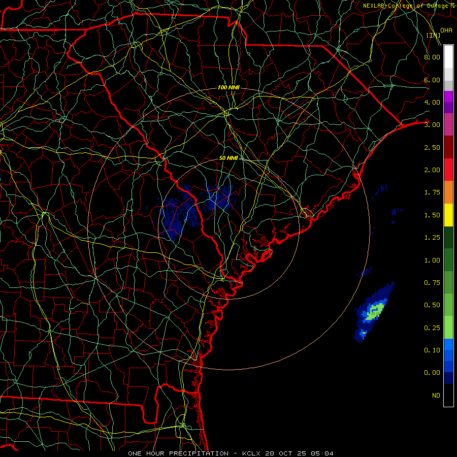Pick the white swatch atop the legend
This screenshot has width=457, height=457.
(448, 57)
